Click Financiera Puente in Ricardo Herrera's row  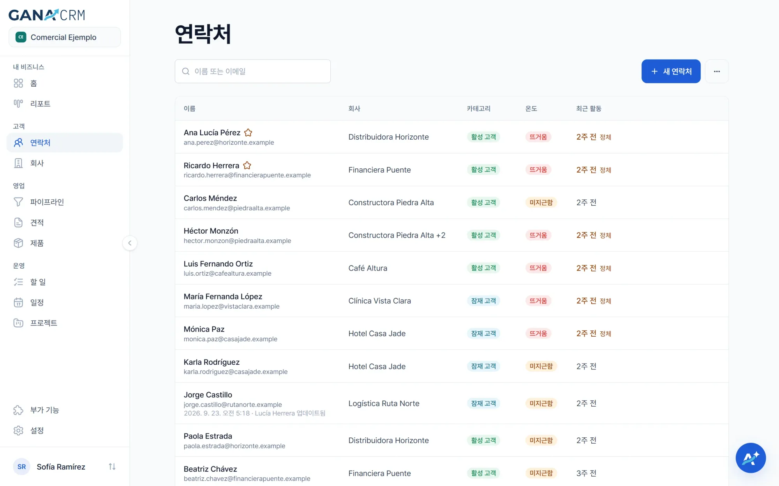[x=380, y=170]
